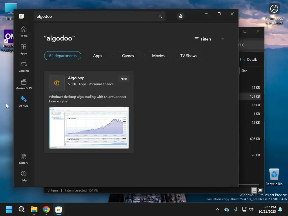Click the Microsoft Store logo icon
The image size is (288, 216).
tap(21, 16)
